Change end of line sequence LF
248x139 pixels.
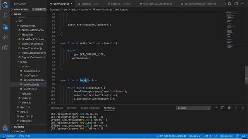click(x=215, y=136)
